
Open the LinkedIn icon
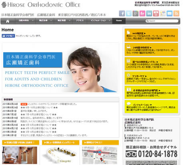[149, 14]
